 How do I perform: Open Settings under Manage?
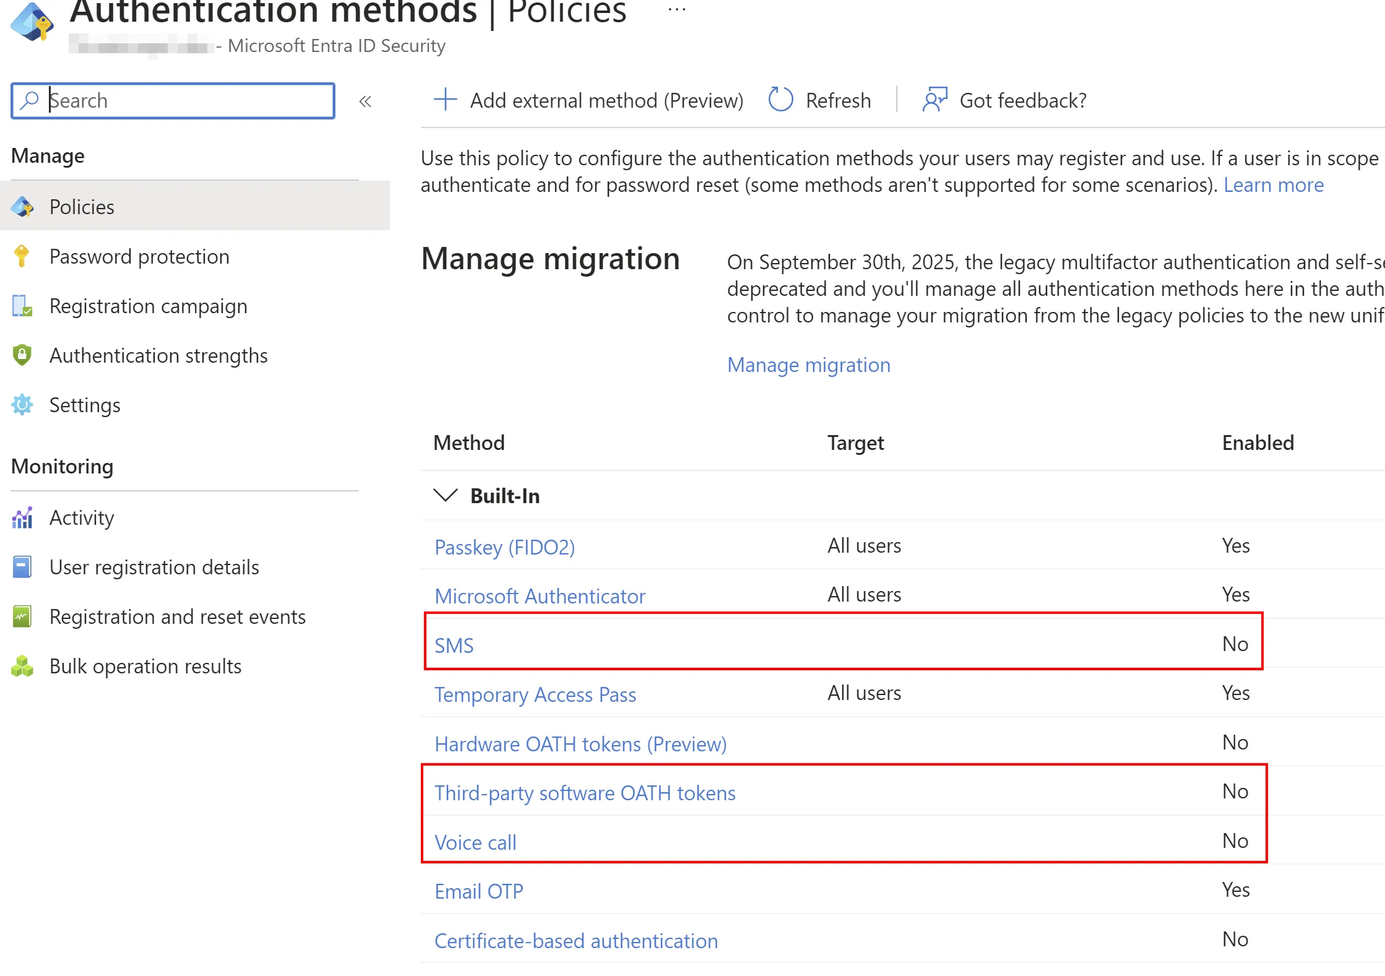[x=85, y=405]
